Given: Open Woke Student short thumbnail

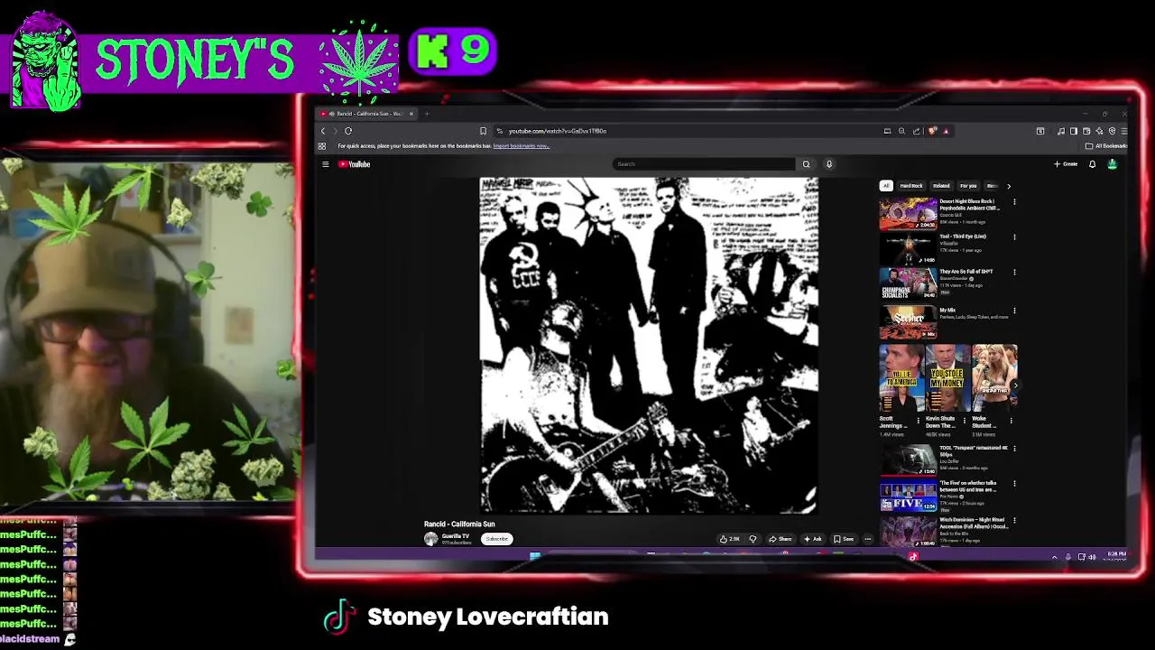Looking at the screenshot, I should (994, 378).
